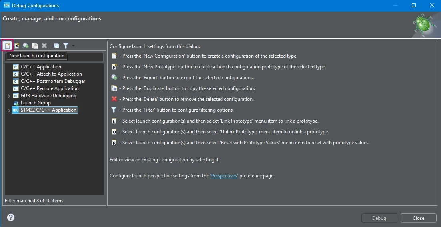Click the C/C++ Remote Application icon
The height and width of the screenshot is (227, 441).
point(16,89)
